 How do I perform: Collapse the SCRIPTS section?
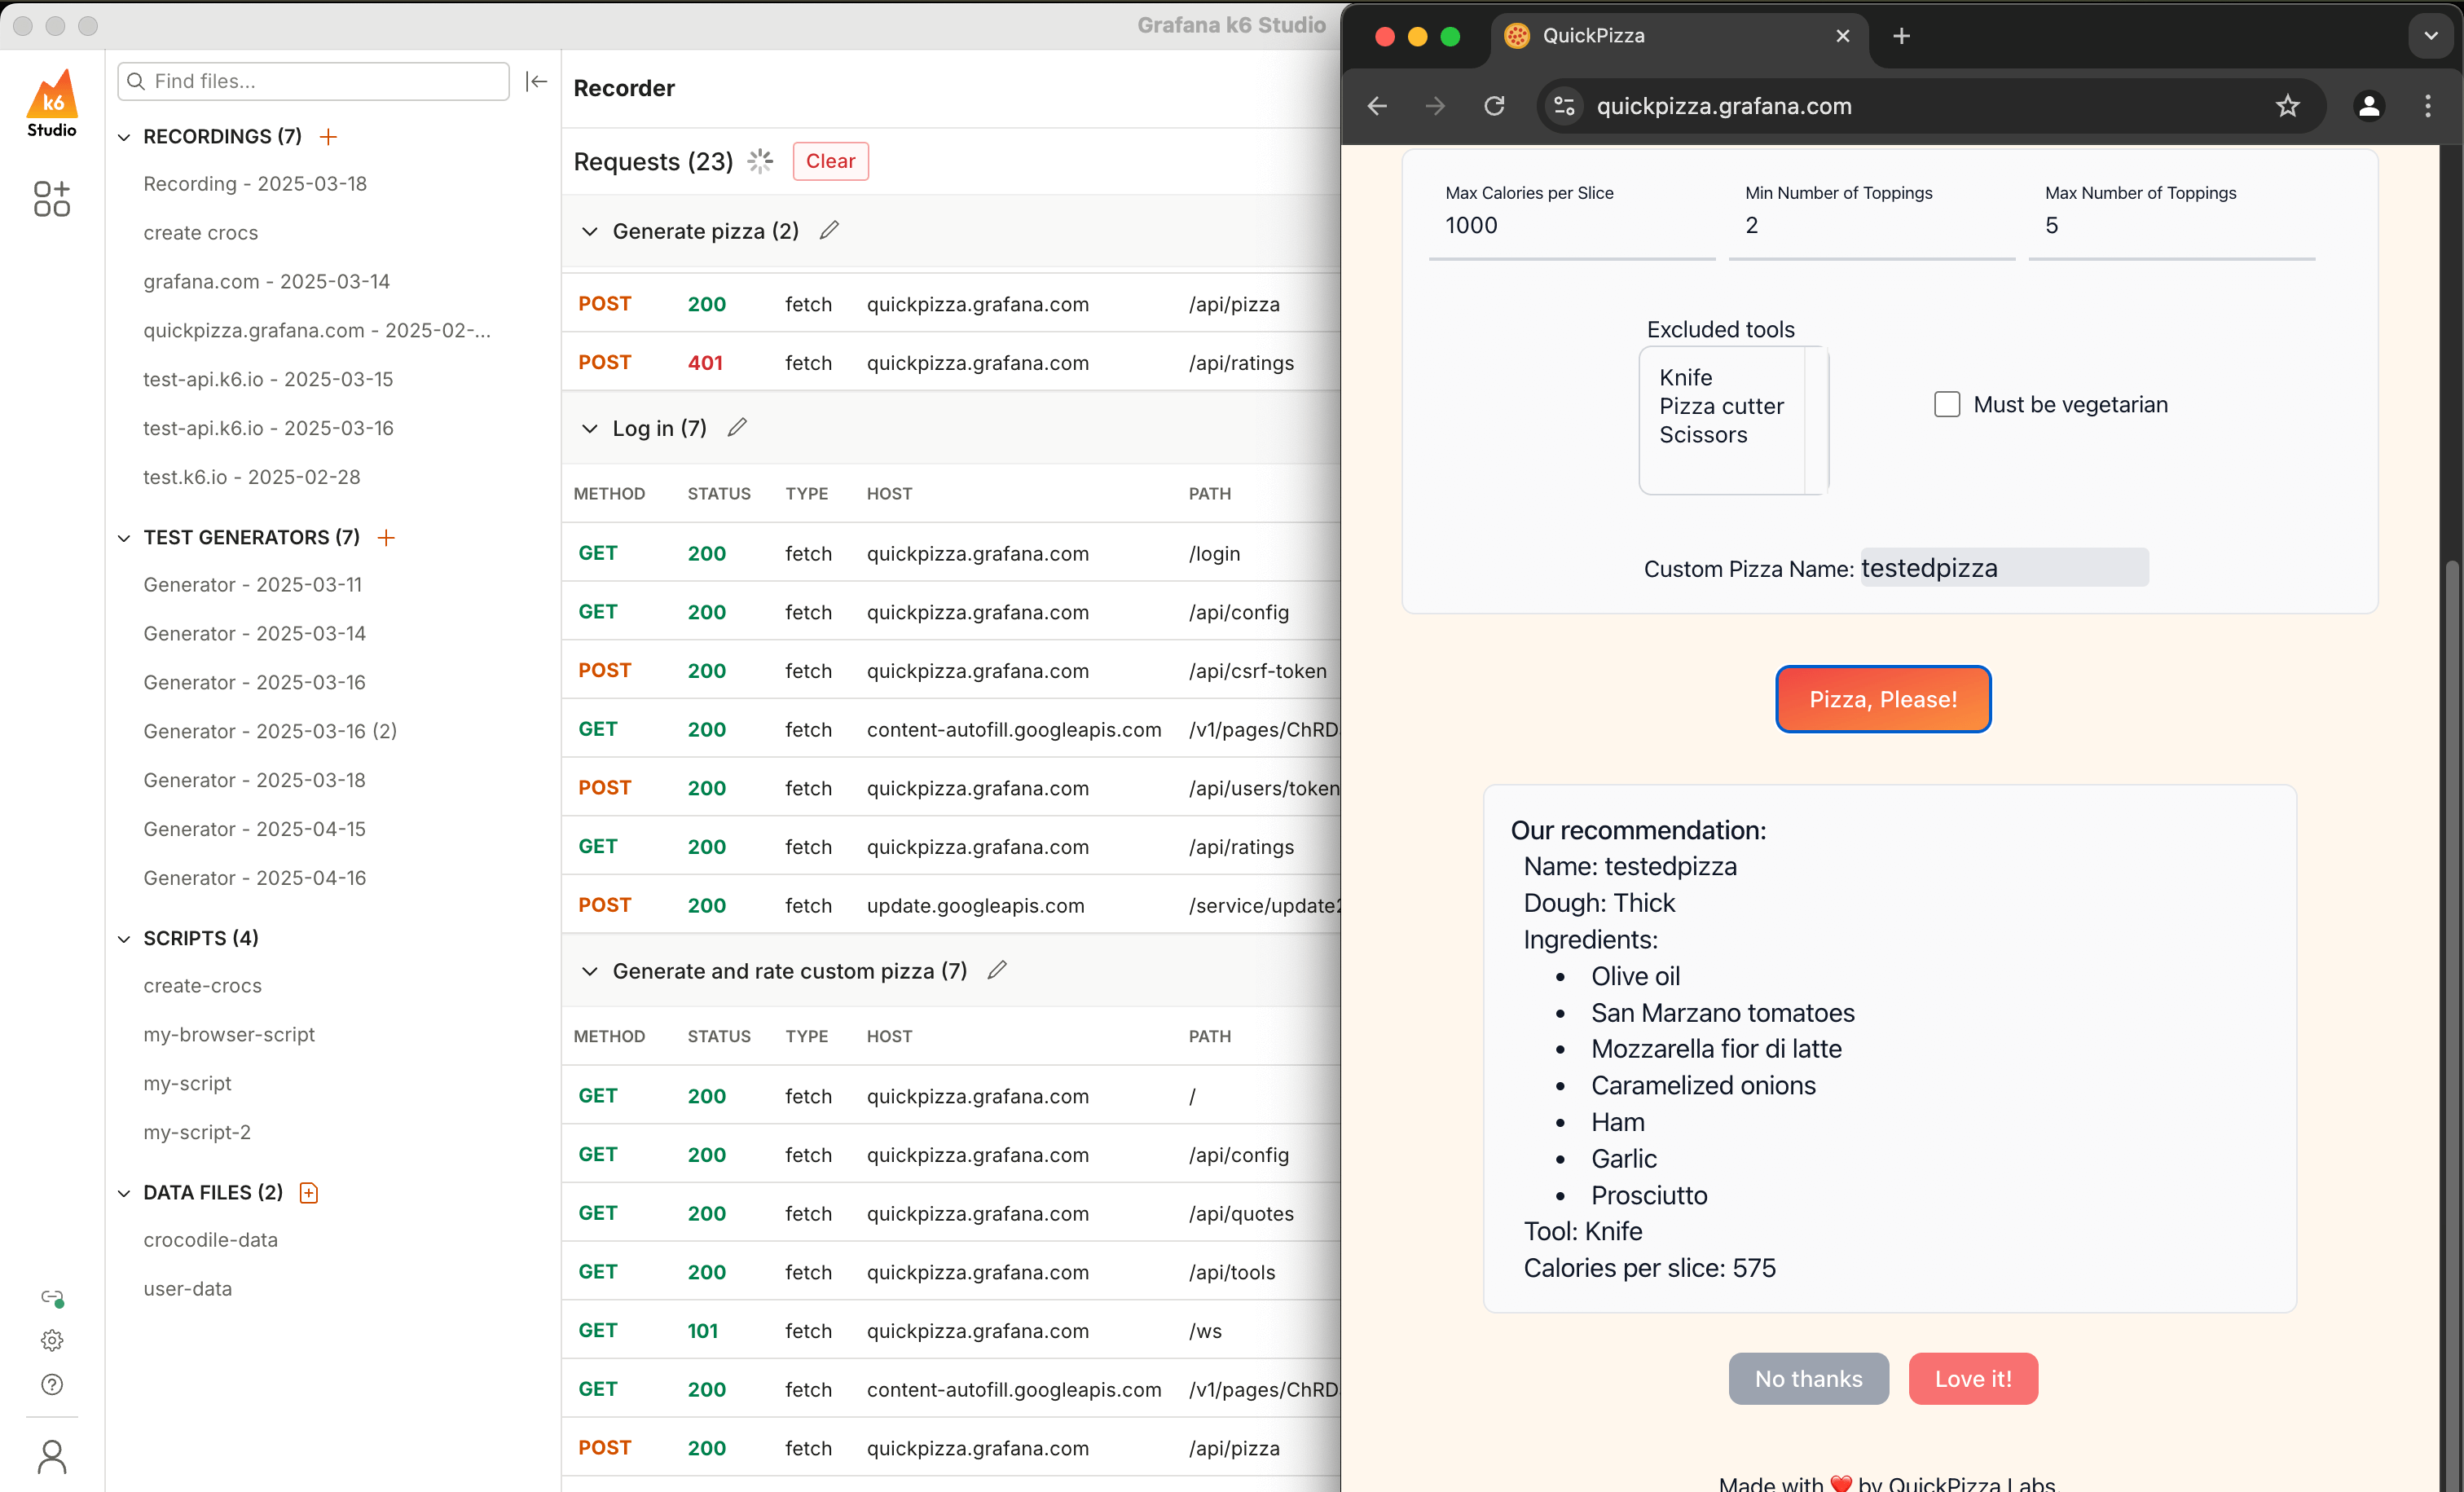click(x=124, y=939)
